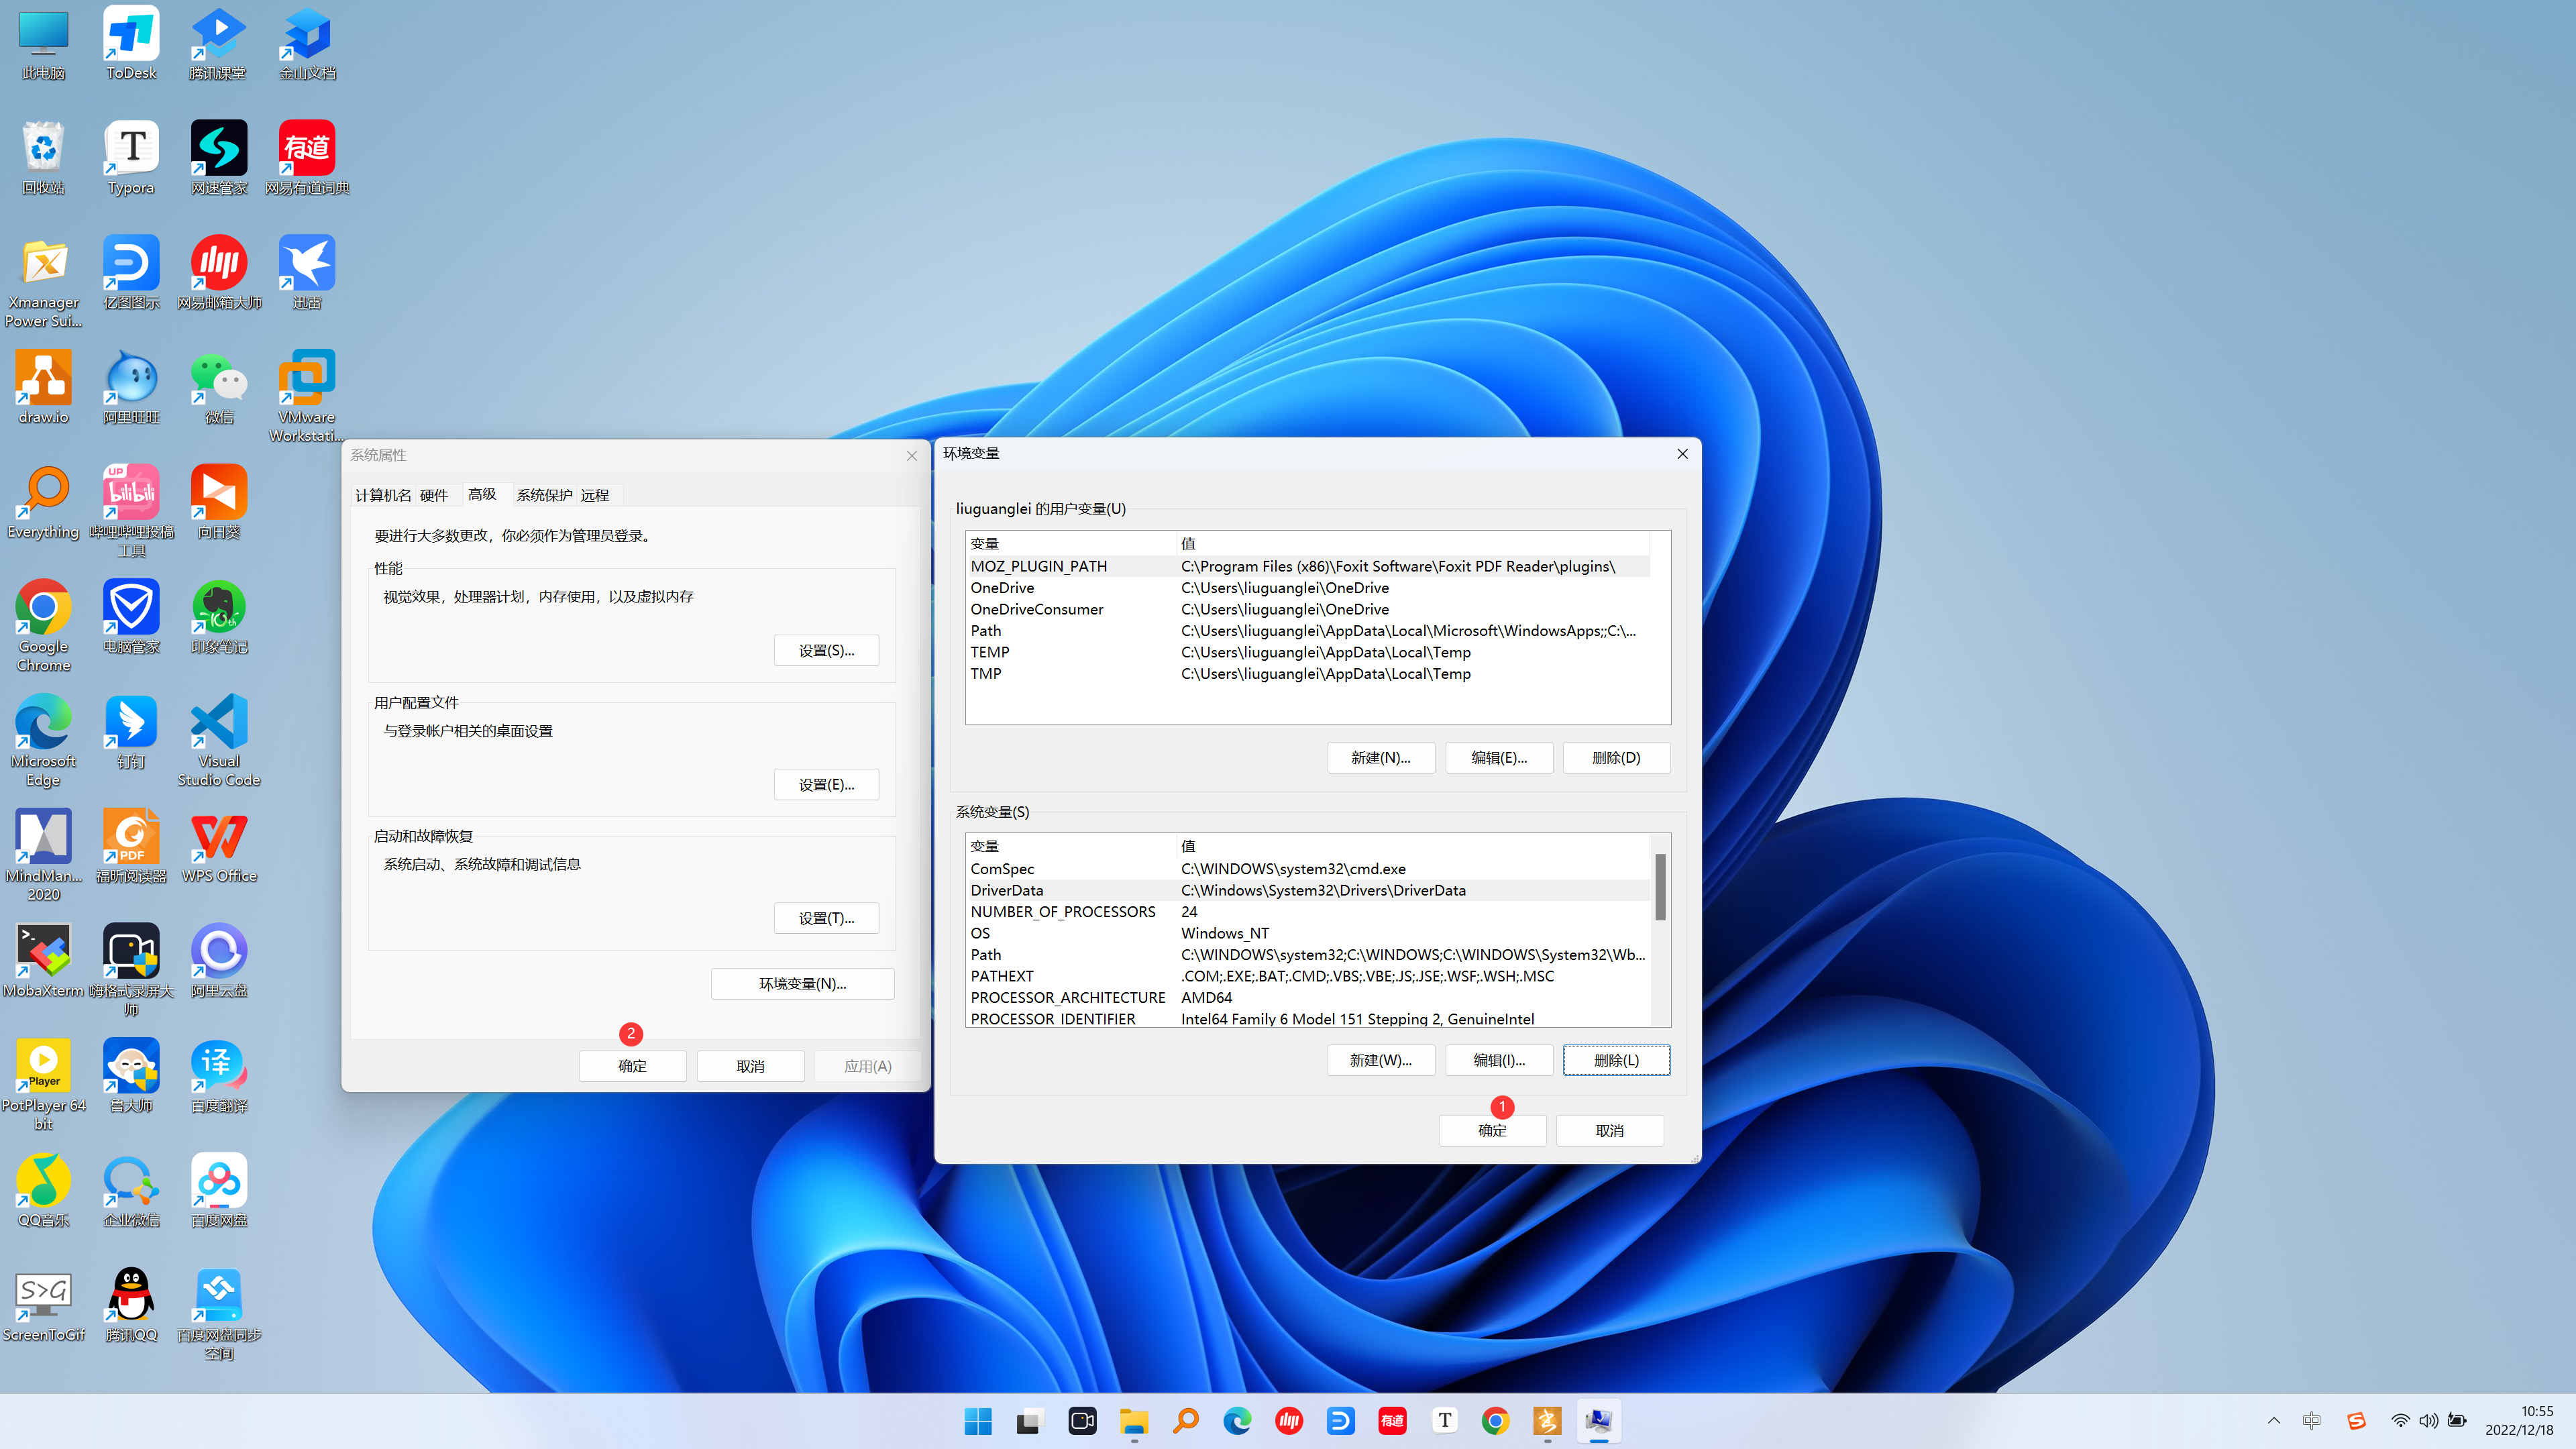Launch the draw.io desktop shortcut
The image size is (2576, 1449).
43,388
